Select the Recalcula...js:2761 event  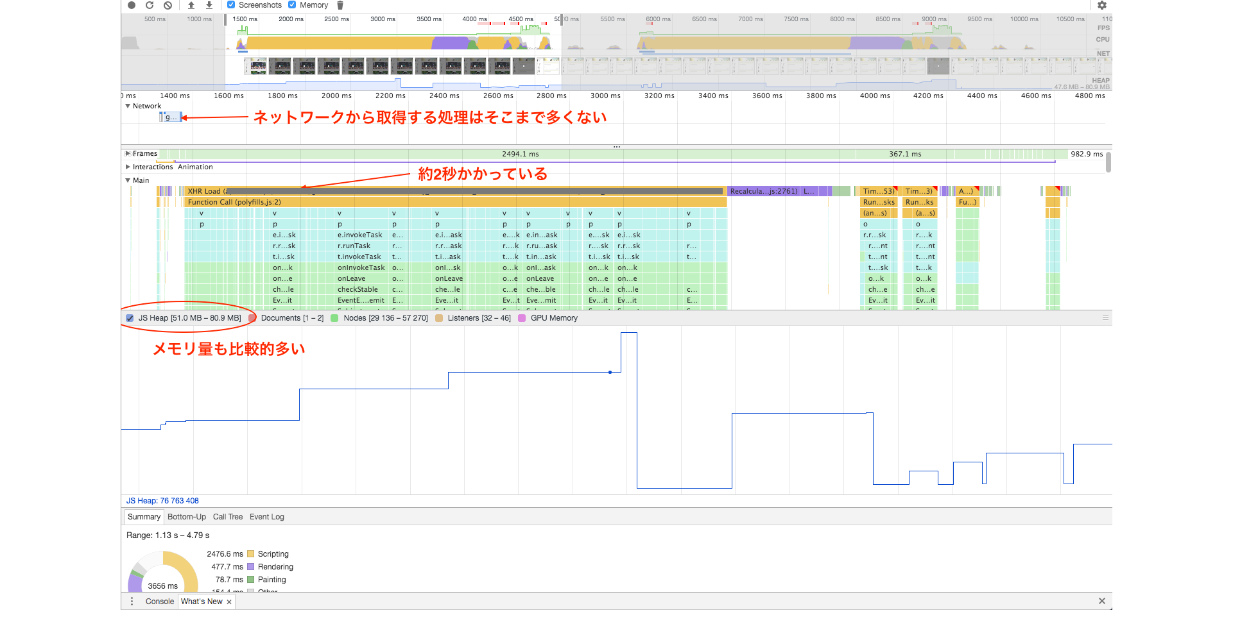coord(764,191)
